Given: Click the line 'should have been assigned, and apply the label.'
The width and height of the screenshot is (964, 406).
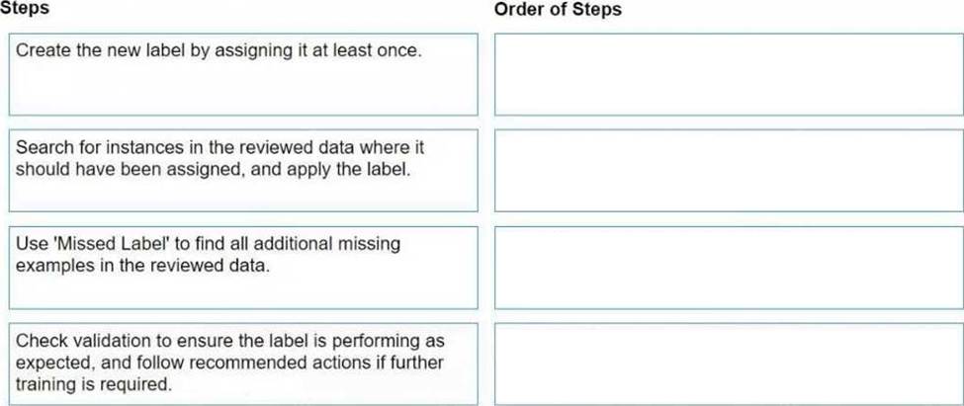Looking at the screenshot, I should point(213,169).
